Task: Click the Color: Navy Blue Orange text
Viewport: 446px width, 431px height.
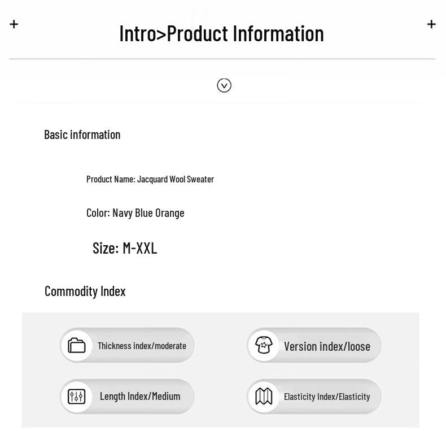Action: [135, 213]
